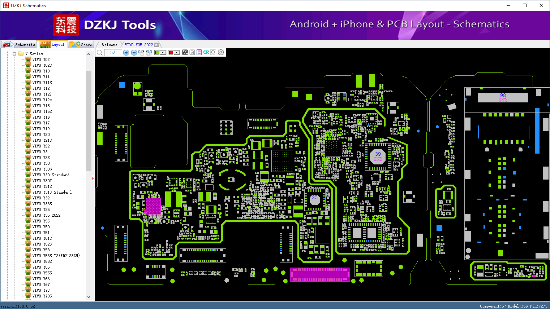550x309 pixels.
Task: Switch to the Layout tab
Action: click(x=52, y=44)
